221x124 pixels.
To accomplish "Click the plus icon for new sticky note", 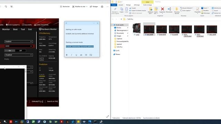I will pyautogui.click(x=66, y=23).
